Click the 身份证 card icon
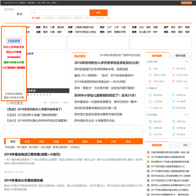196x196 pixels. (150, 75)
